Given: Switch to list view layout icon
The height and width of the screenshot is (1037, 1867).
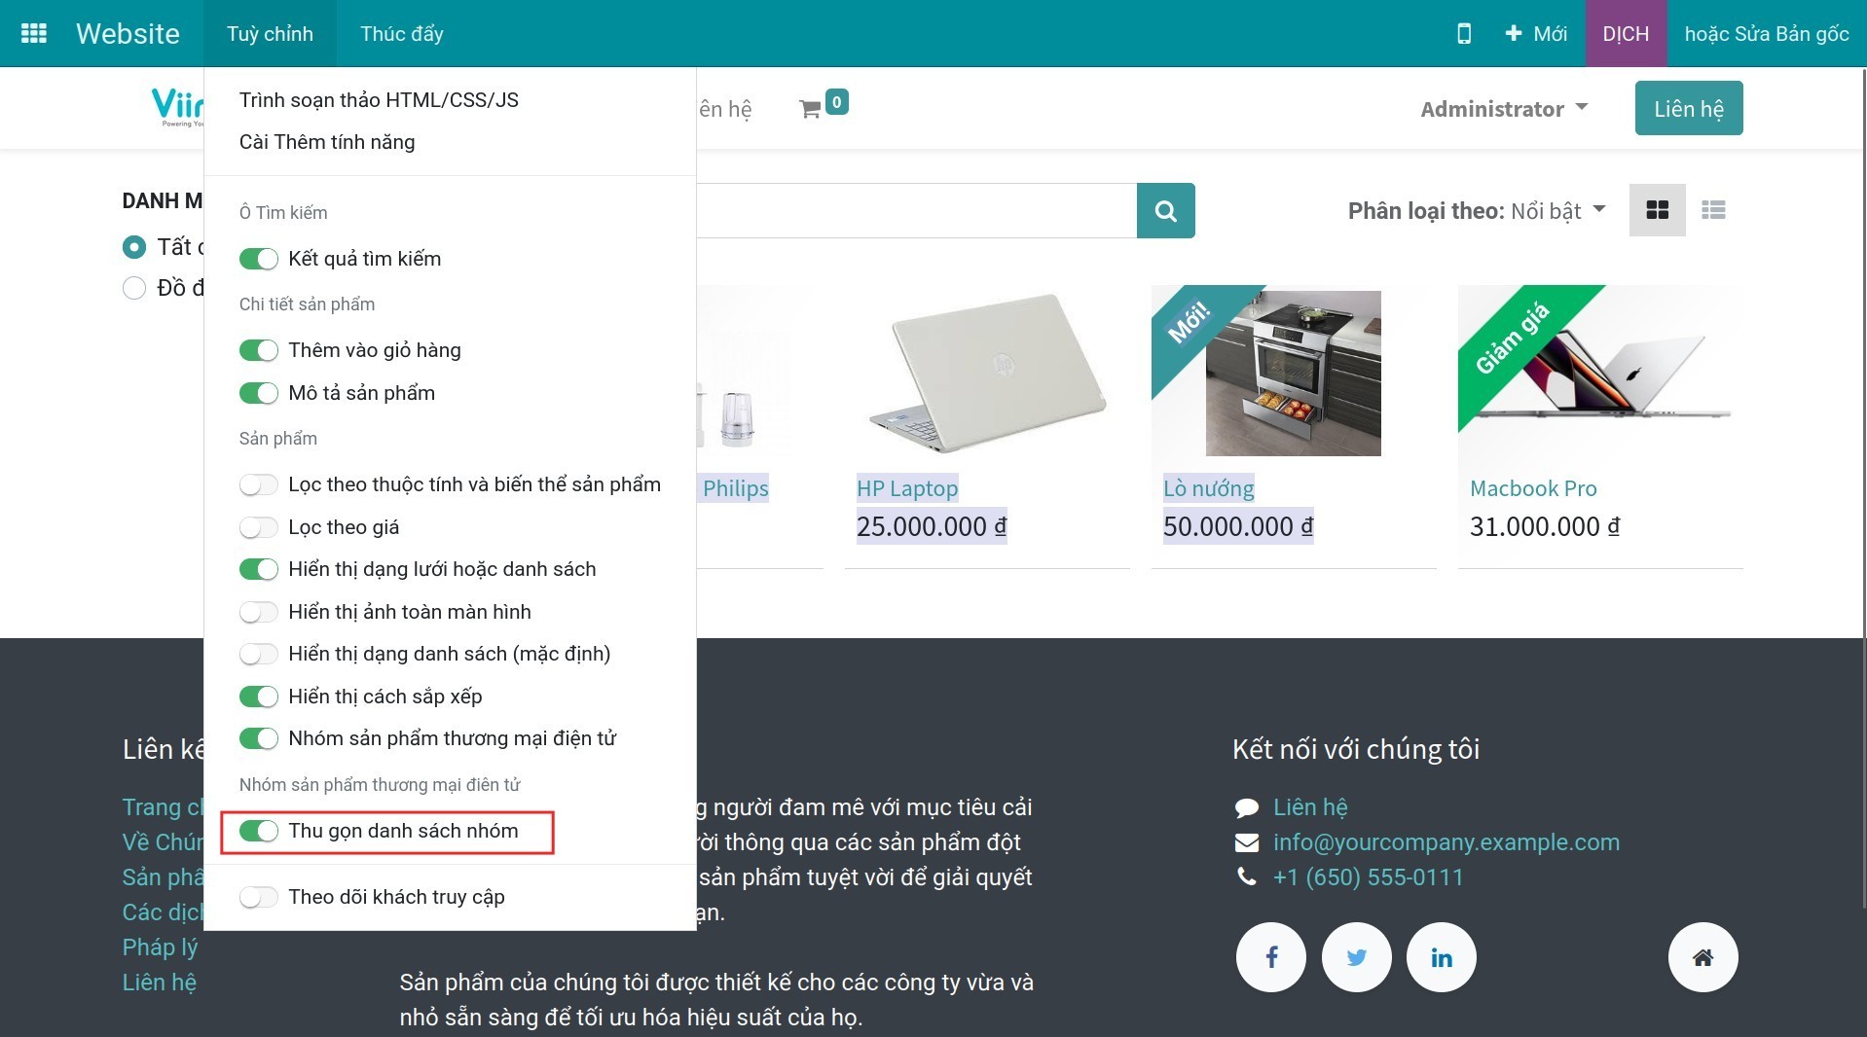Looking at the screenshot, I should click(1713, 210).
